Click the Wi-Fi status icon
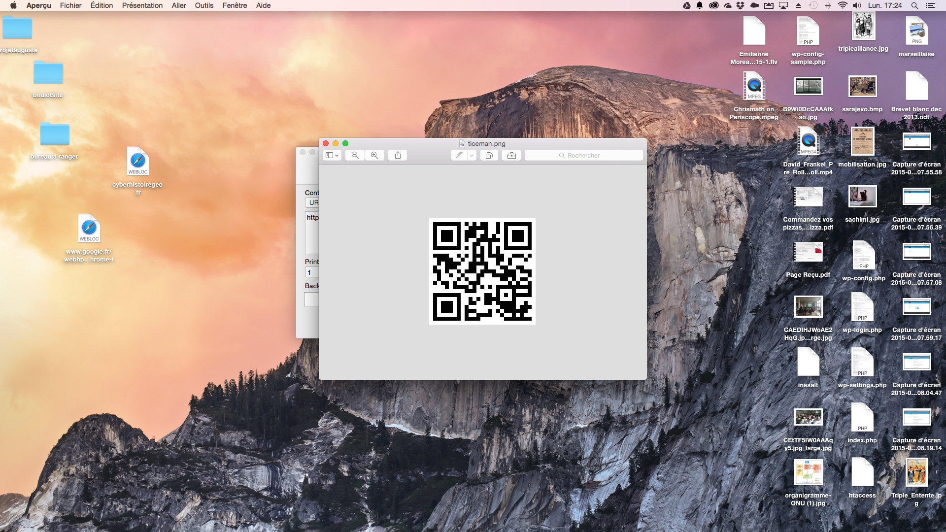946x532 pixels. [843, 5]
